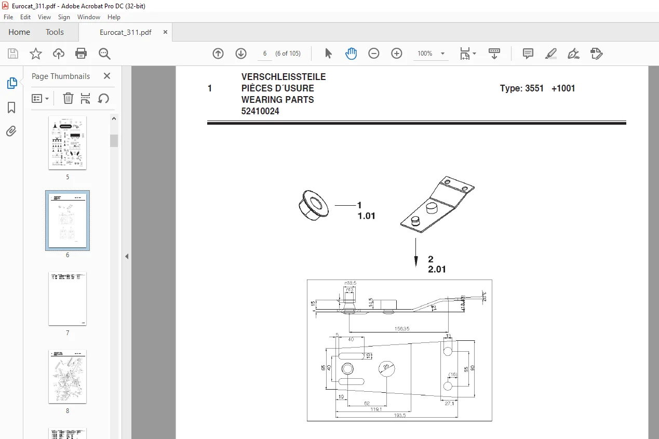Click the skid plate isometric drawing
Screen dimensions: 659x439
[437, 204]
